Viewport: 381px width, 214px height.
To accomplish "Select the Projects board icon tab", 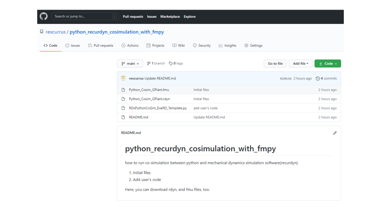I will point(155,45).
